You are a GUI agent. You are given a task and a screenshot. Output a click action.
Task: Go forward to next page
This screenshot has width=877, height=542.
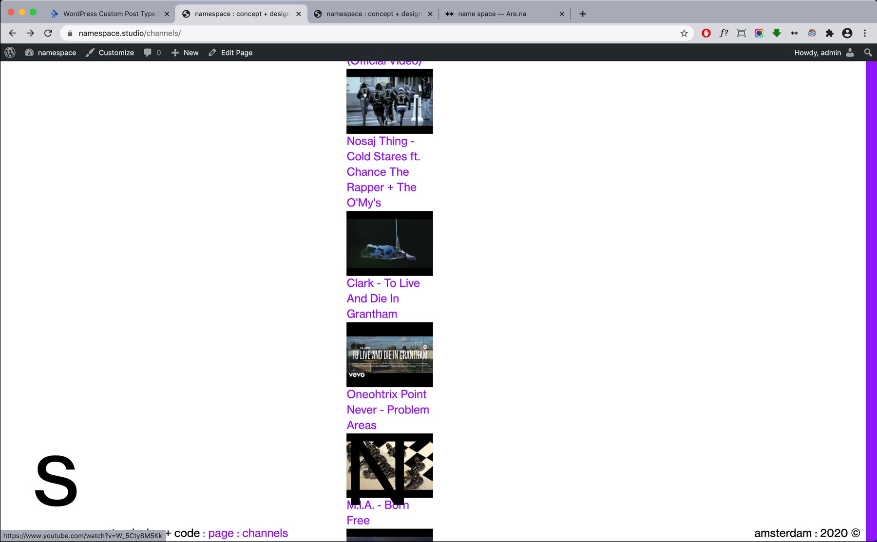[x=30, y=33]
